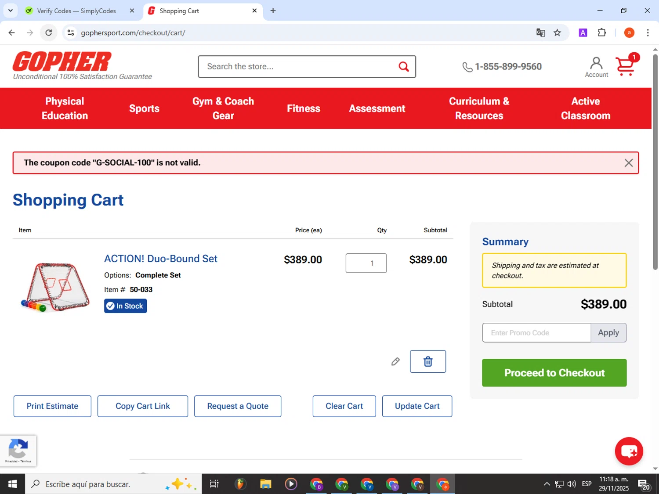659x494 pixels.
Task: Click Apply next to promo code field
Action: point(608,333)
